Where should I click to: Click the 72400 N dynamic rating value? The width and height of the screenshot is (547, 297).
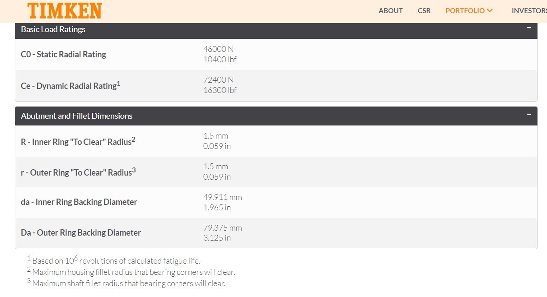click(x=219, y=80)
